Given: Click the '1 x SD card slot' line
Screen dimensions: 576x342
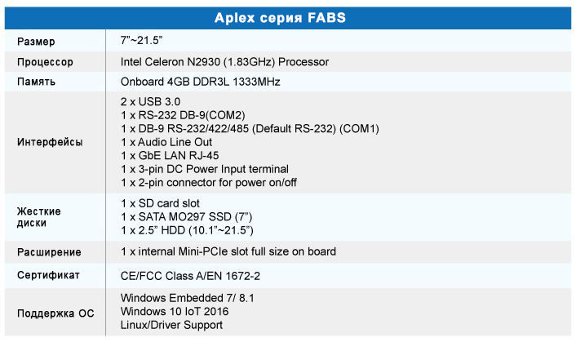Looking at the screenshot, I should tap(160, 203).
